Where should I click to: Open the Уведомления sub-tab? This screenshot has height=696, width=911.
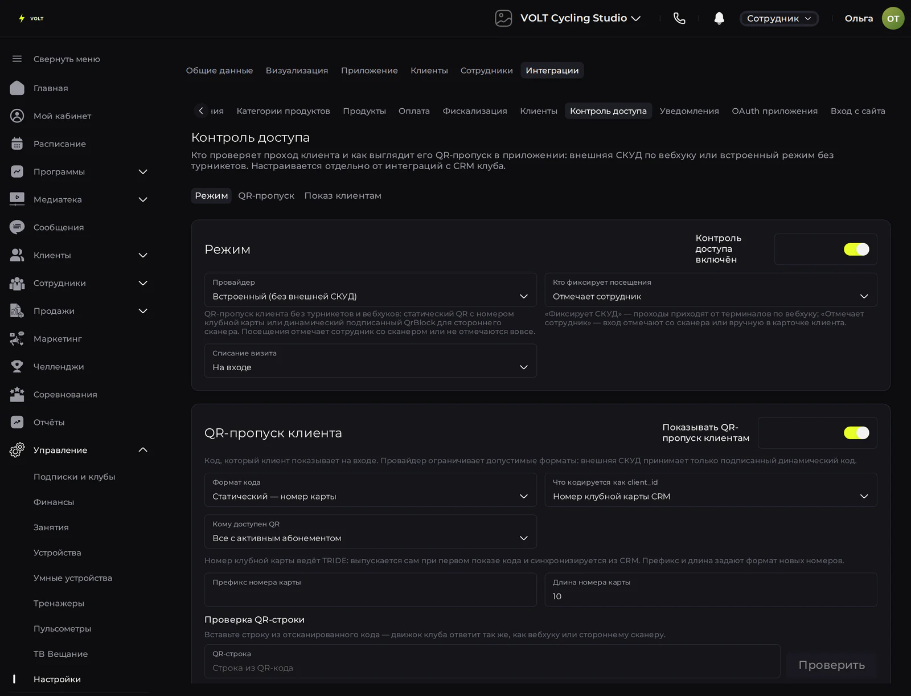tap(689, 111)
